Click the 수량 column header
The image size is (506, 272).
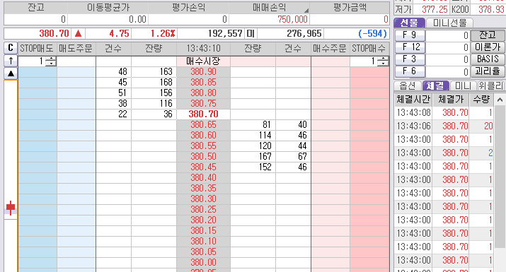(x=481, y=99)
